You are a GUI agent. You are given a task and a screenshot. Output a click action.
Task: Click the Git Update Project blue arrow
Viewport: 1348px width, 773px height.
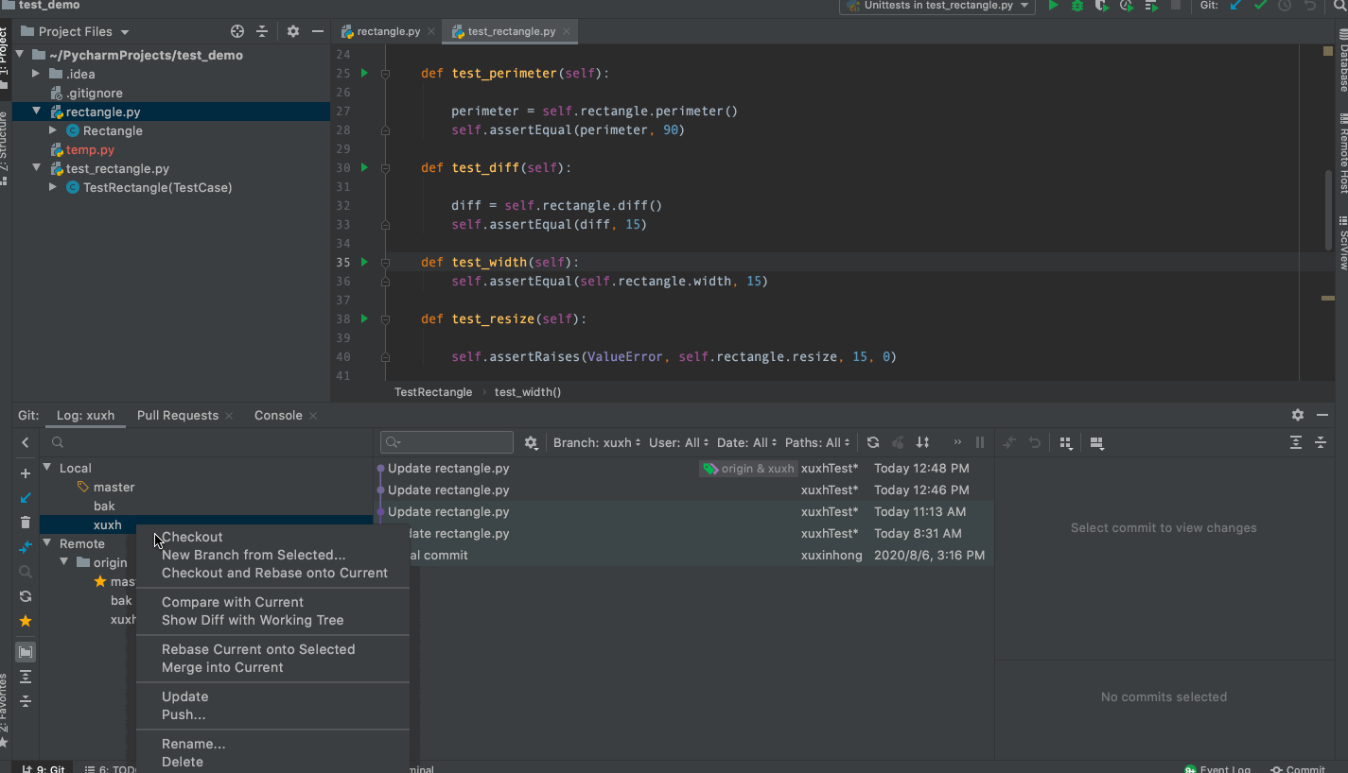(x=1235, y=6)
